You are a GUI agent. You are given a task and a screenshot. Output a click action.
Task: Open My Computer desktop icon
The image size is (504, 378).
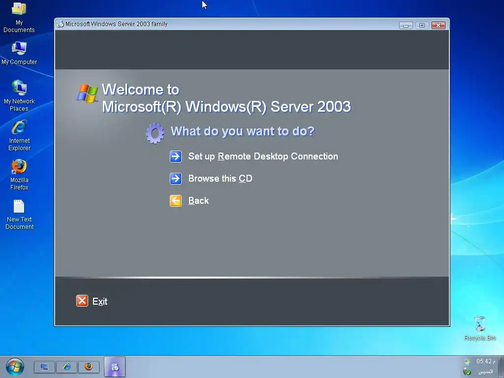click(x=19, y=53)
